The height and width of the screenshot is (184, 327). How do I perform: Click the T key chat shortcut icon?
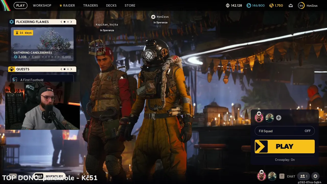coord(282,176)
